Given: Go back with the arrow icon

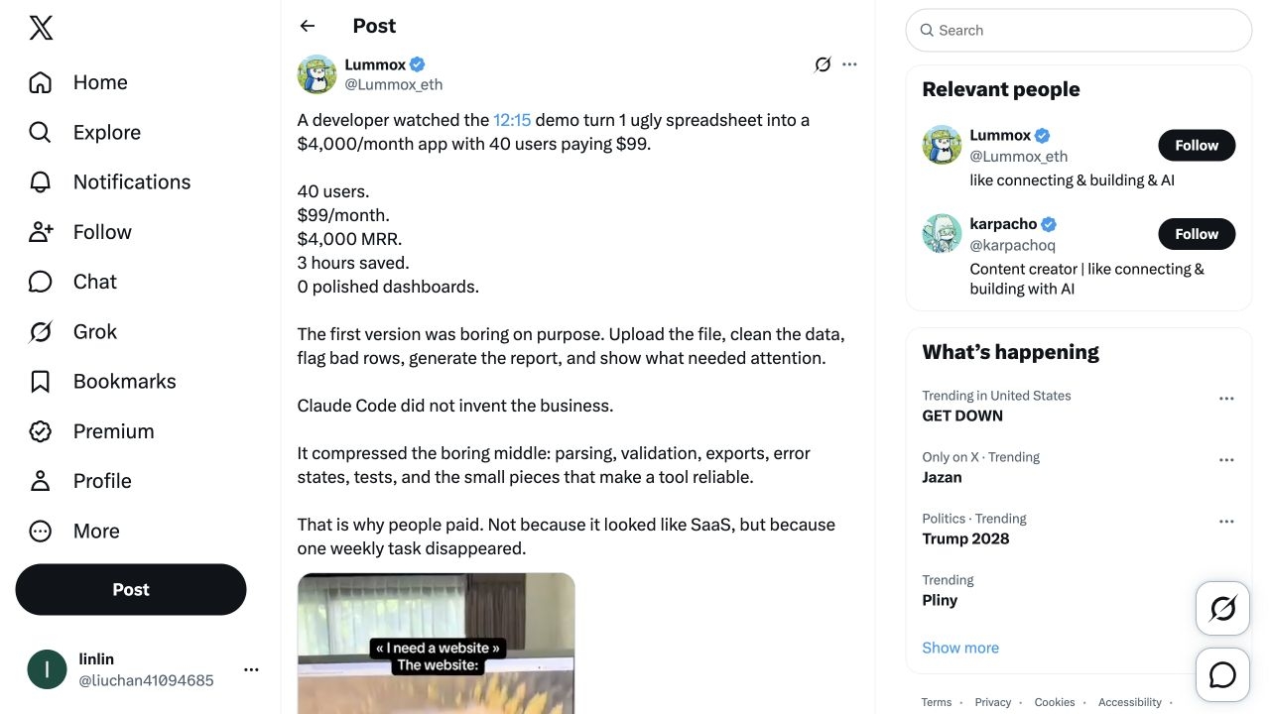Looking at the screenshot, I should tap(308, 26).
